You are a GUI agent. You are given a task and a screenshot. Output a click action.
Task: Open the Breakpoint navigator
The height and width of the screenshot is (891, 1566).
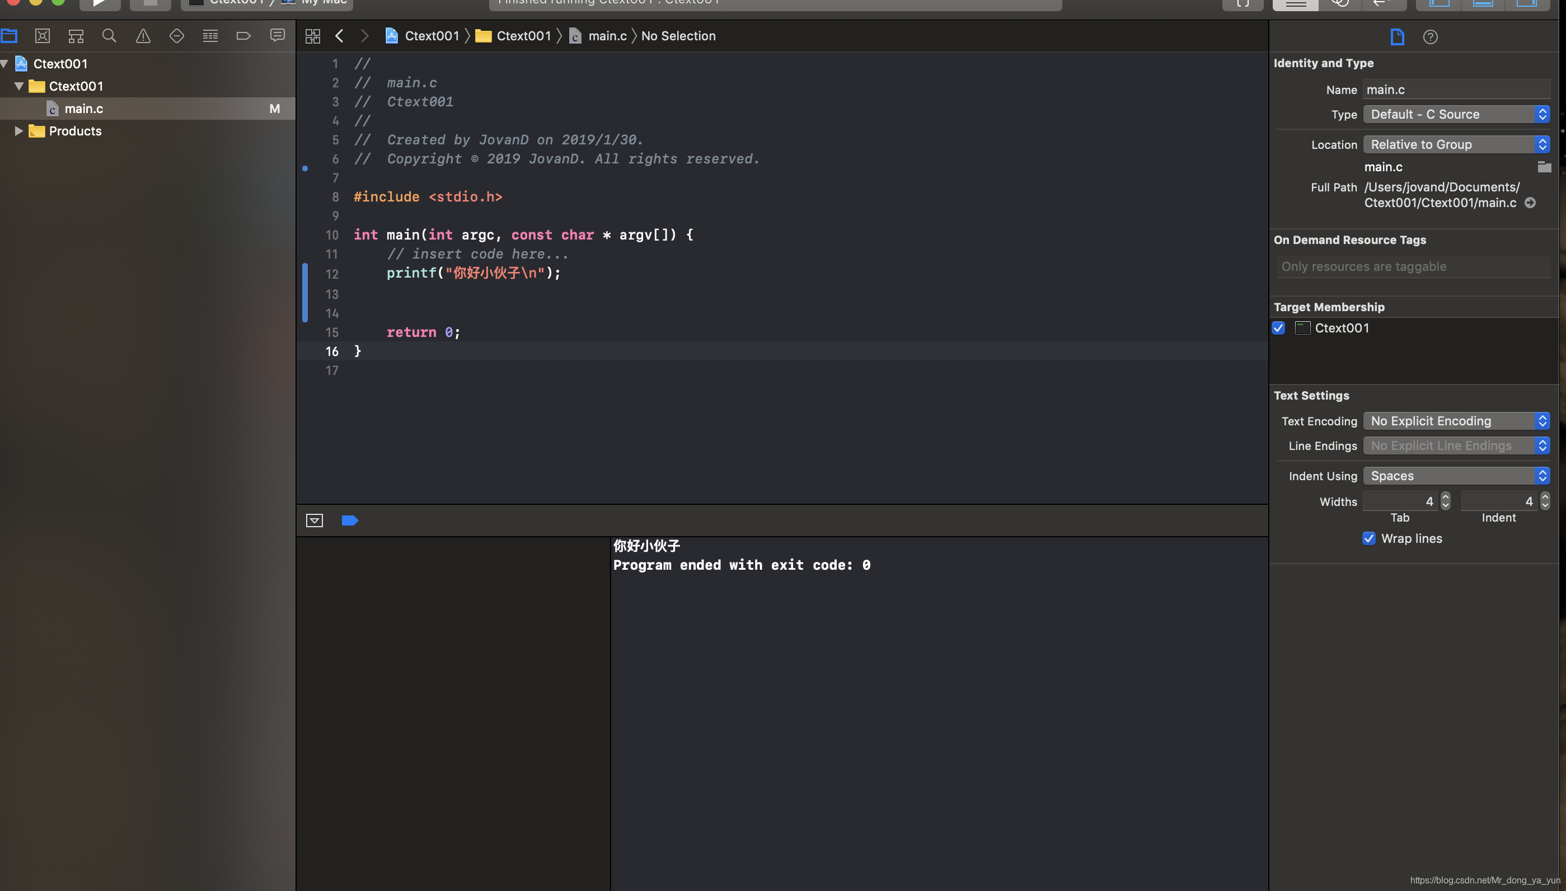point(243,36)
